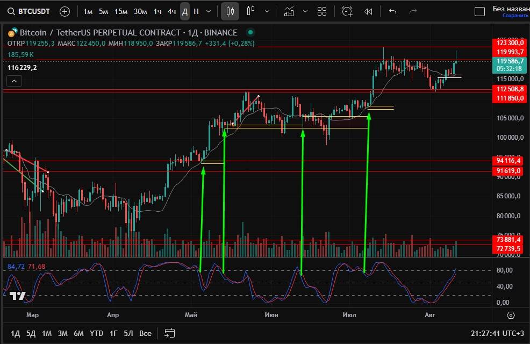The height and width of the screenshot is (344, 530).
Task: Switch to the daily Д timeframe
Action: pyautogui.click(x=185, y=11)
